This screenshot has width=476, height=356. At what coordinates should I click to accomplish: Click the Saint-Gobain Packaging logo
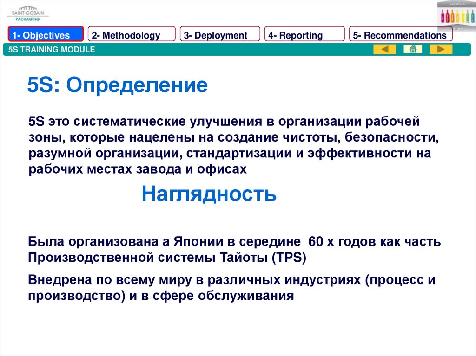[27, 13]
